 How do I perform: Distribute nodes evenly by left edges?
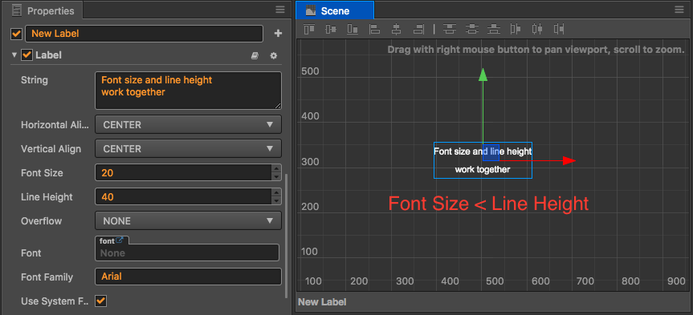pos(516,29)
